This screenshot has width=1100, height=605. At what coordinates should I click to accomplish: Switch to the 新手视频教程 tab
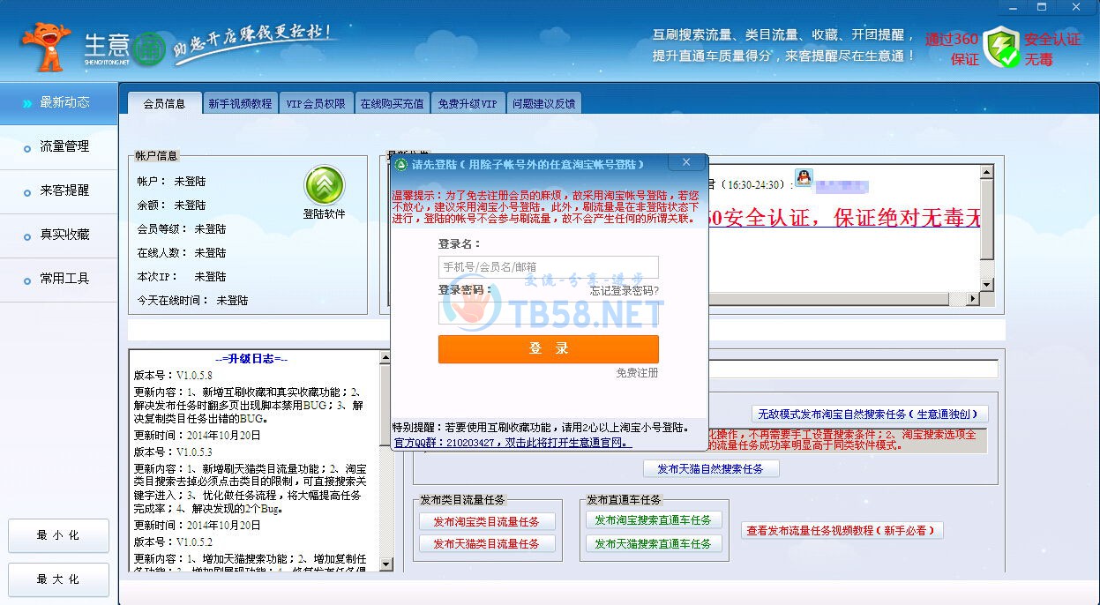tap(240, 103)
